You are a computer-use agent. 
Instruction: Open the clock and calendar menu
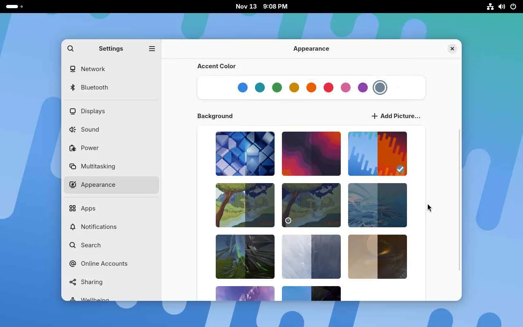click(x=261, y=7)
